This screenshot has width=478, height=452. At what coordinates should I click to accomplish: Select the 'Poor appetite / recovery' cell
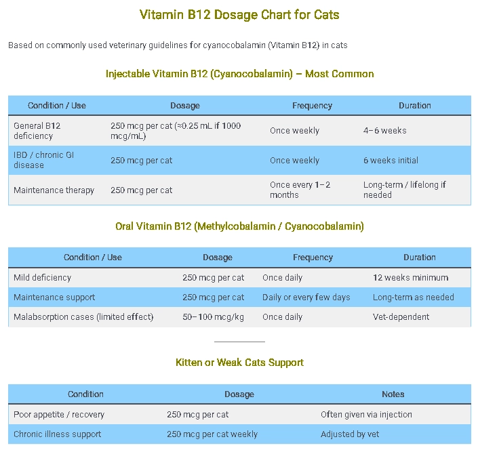coord(59,415)
